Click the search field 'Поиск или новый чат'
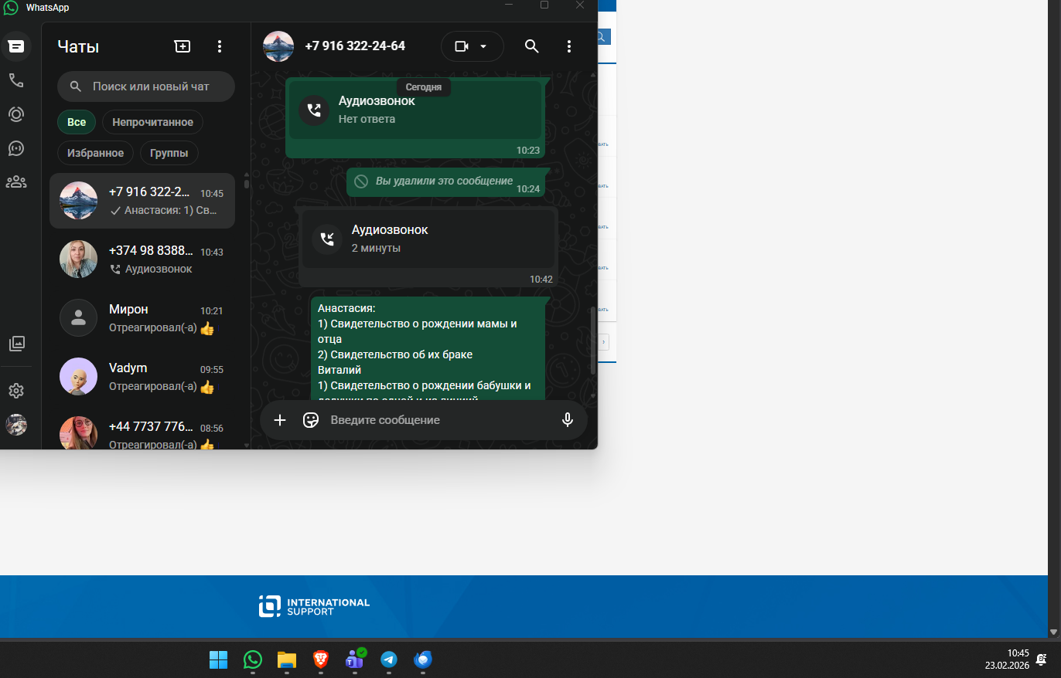The height and width of the screenshot is (678, 1061). coord(146,86)
